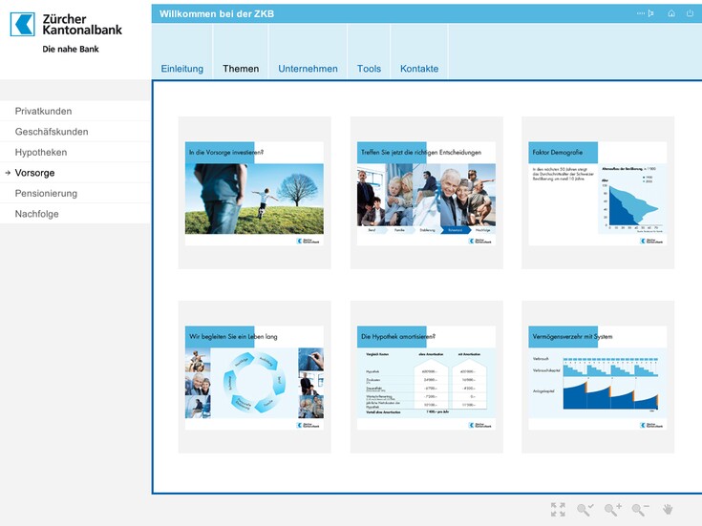Click the 'Willkommen bei der ZKB' title
The width and height of the screenshot is (702, 526).
pyautogui.click(x=217, y=14)
